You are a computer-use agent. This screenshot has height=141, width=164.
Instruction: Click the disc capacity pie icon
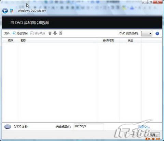(x=8, y=127)
